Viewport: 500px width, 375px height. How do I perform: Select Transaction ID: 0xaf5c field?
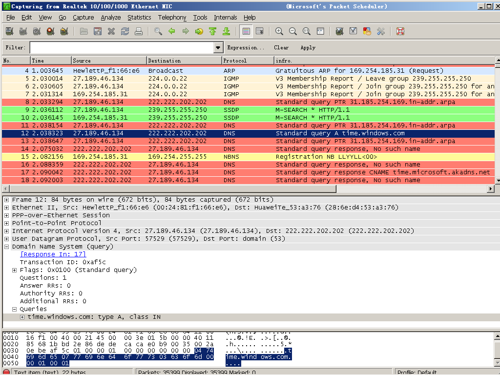tap(63, 262)
